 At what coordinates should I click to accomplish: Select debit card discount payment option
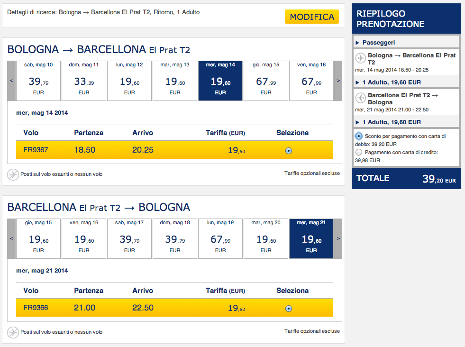[x=359, y=136]
